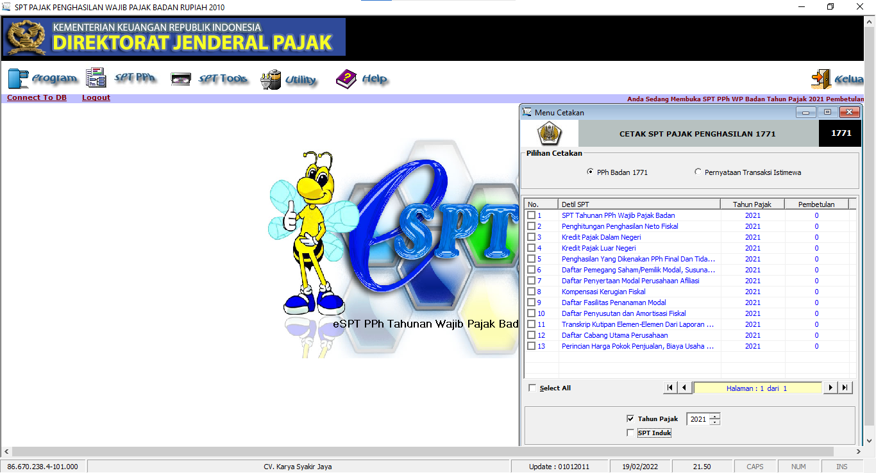Screen dimensions: 876x473
Task: Go to the first page of list
Action: coord(670,388)
